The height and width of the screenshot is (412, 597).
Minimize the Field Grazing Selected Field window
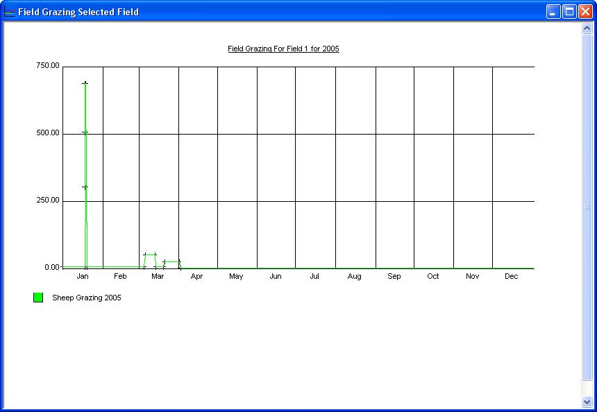click(553, 12)
